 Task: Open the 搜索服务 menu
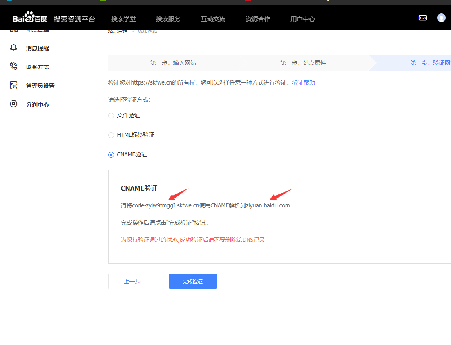(168, 19)
